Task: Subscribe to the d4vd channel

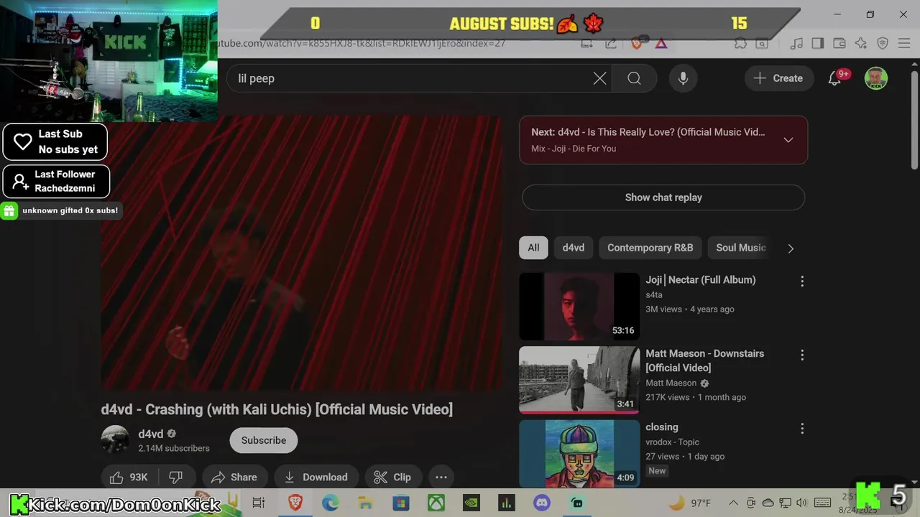Action: pyautogui.click(x=264, y=440)
